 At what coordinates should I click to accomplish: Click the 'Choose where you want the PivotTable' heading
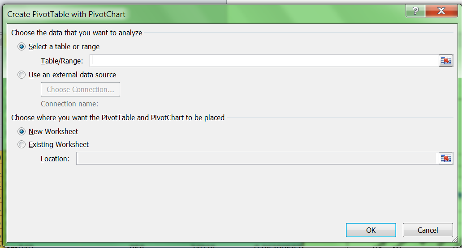[x=118, y=118]
